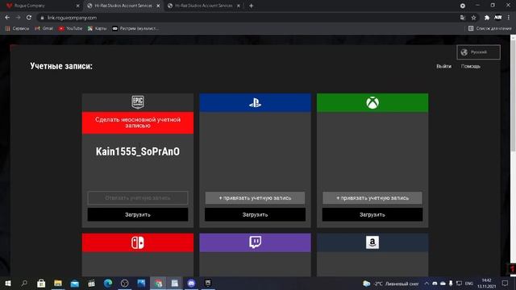
Task: Open Chrome three-dot menu
Action: click(x=509, y=18)
